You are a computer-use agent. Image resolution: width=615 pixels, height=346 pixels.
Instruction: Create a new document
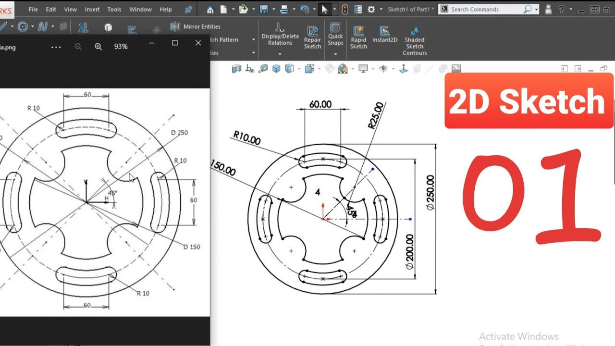(224, 9)
